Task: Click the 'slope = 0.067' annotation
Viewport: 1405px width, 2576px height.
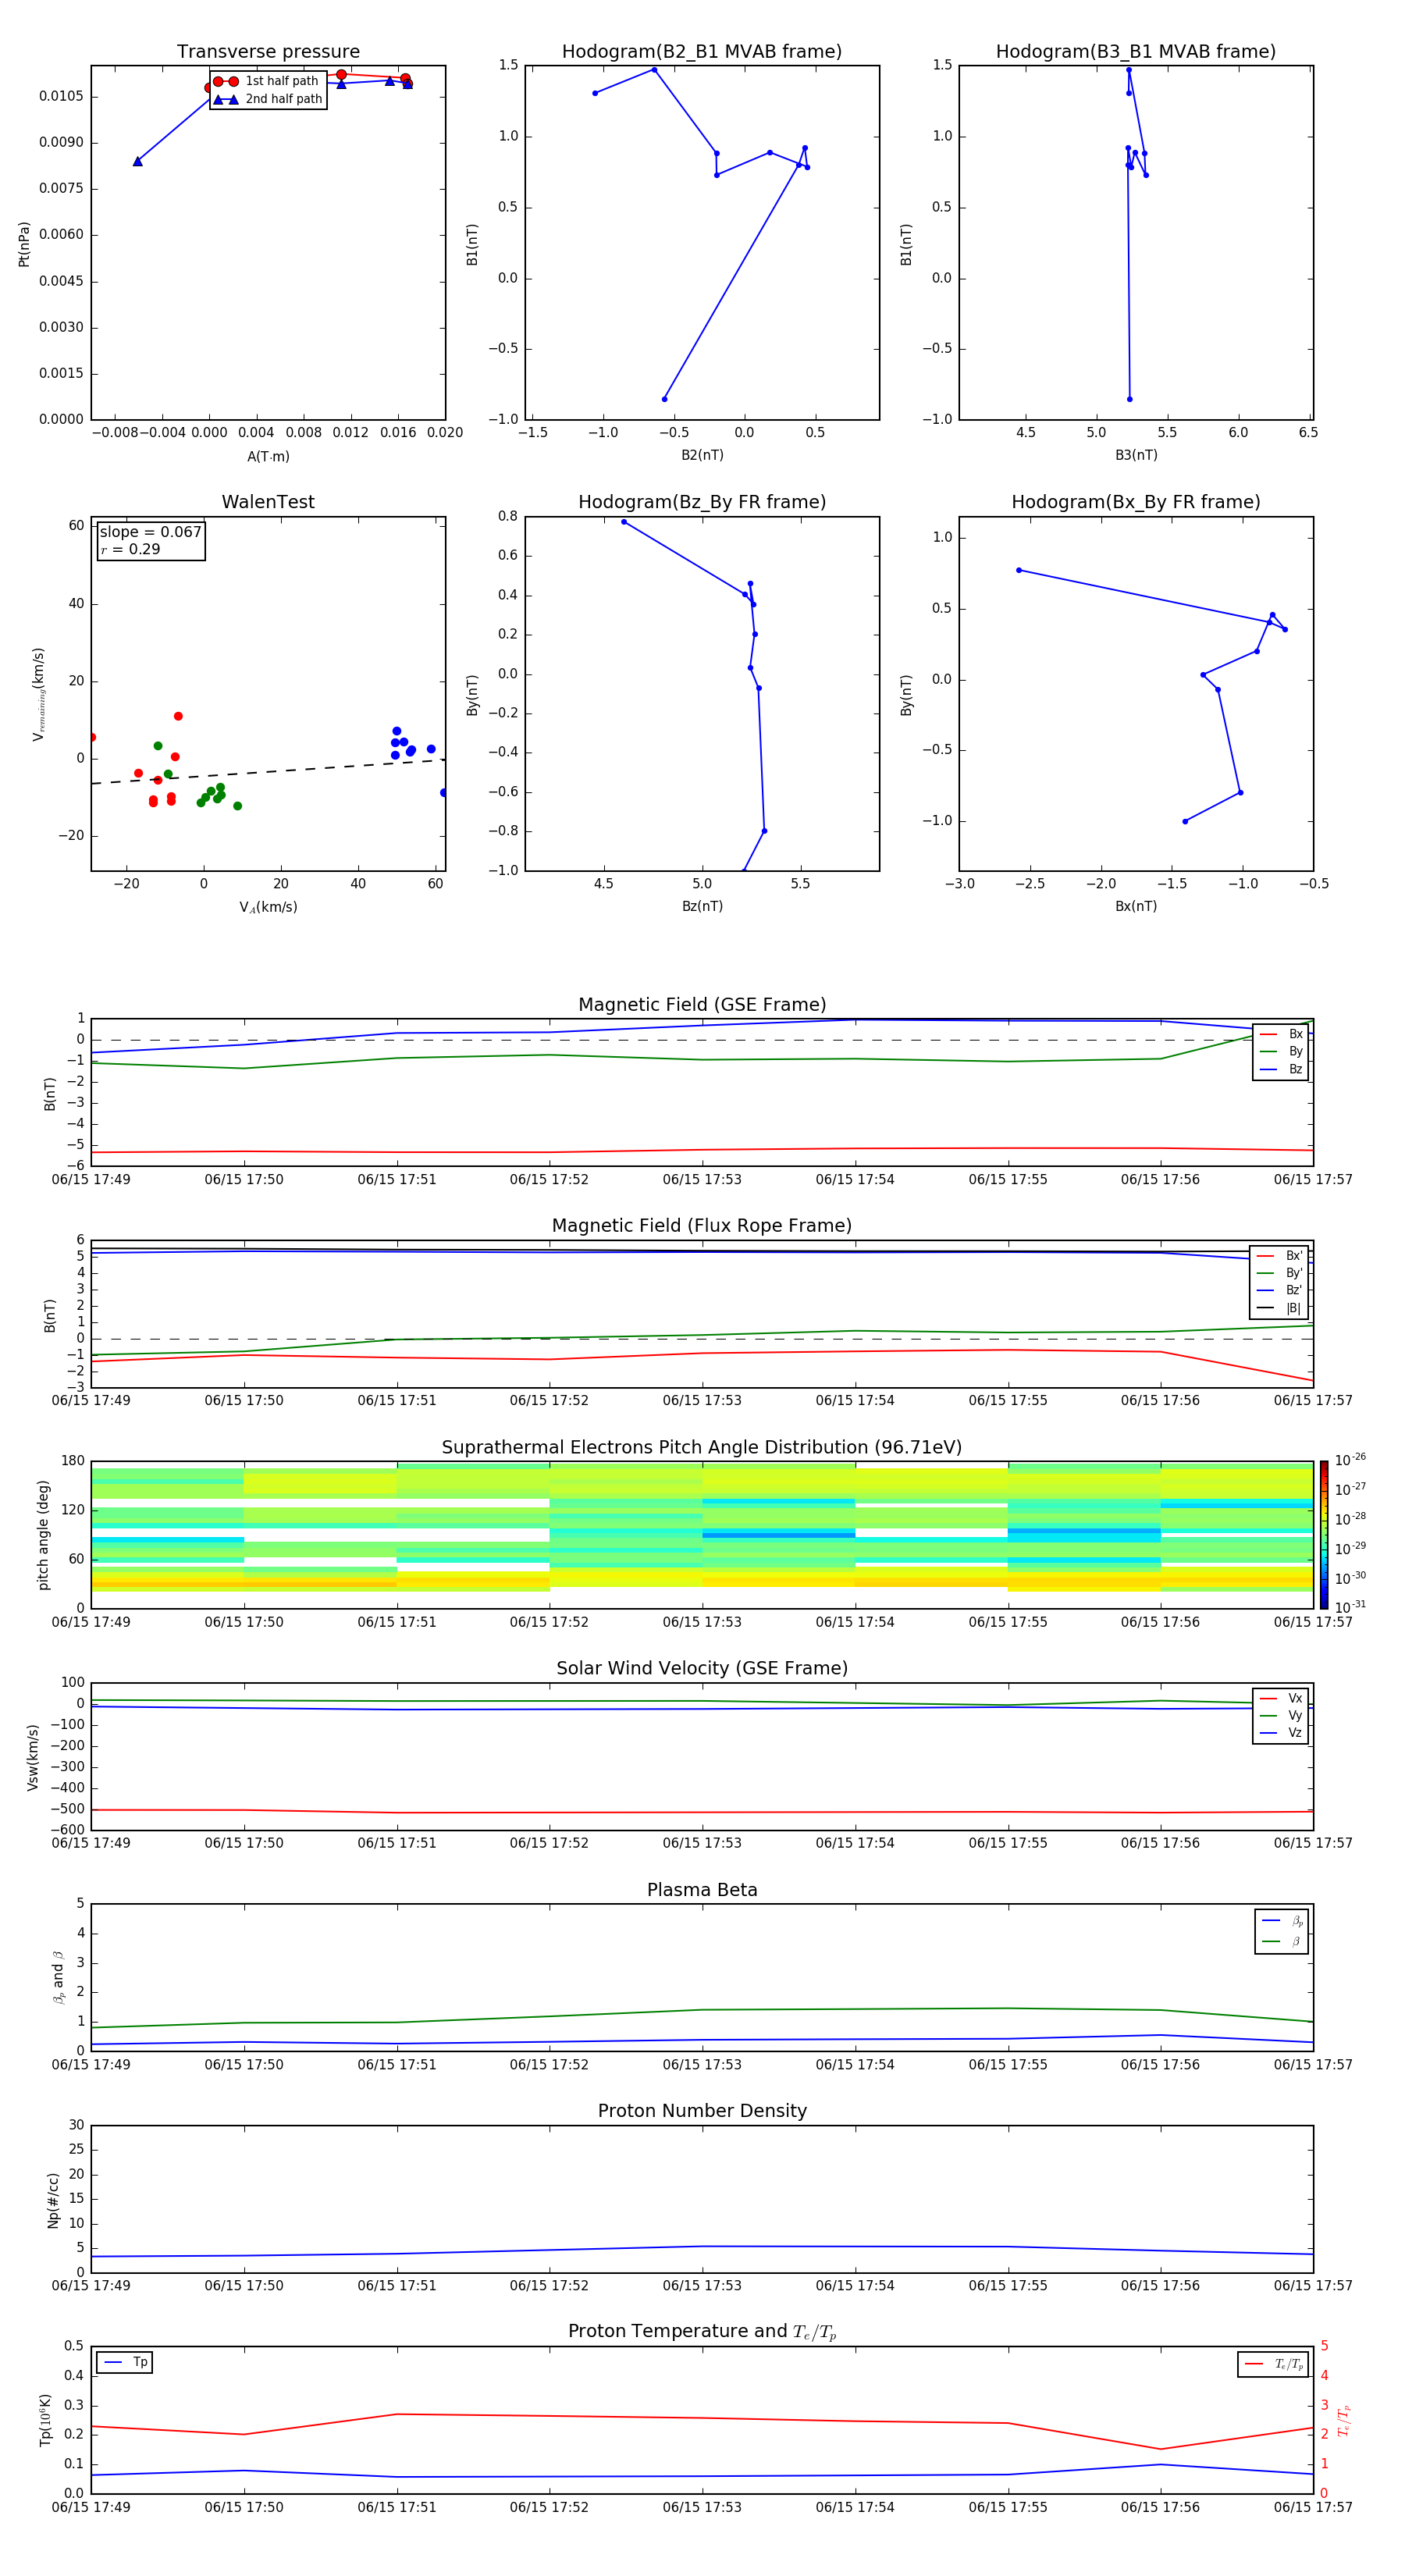Action: click(x=151, y=532)
